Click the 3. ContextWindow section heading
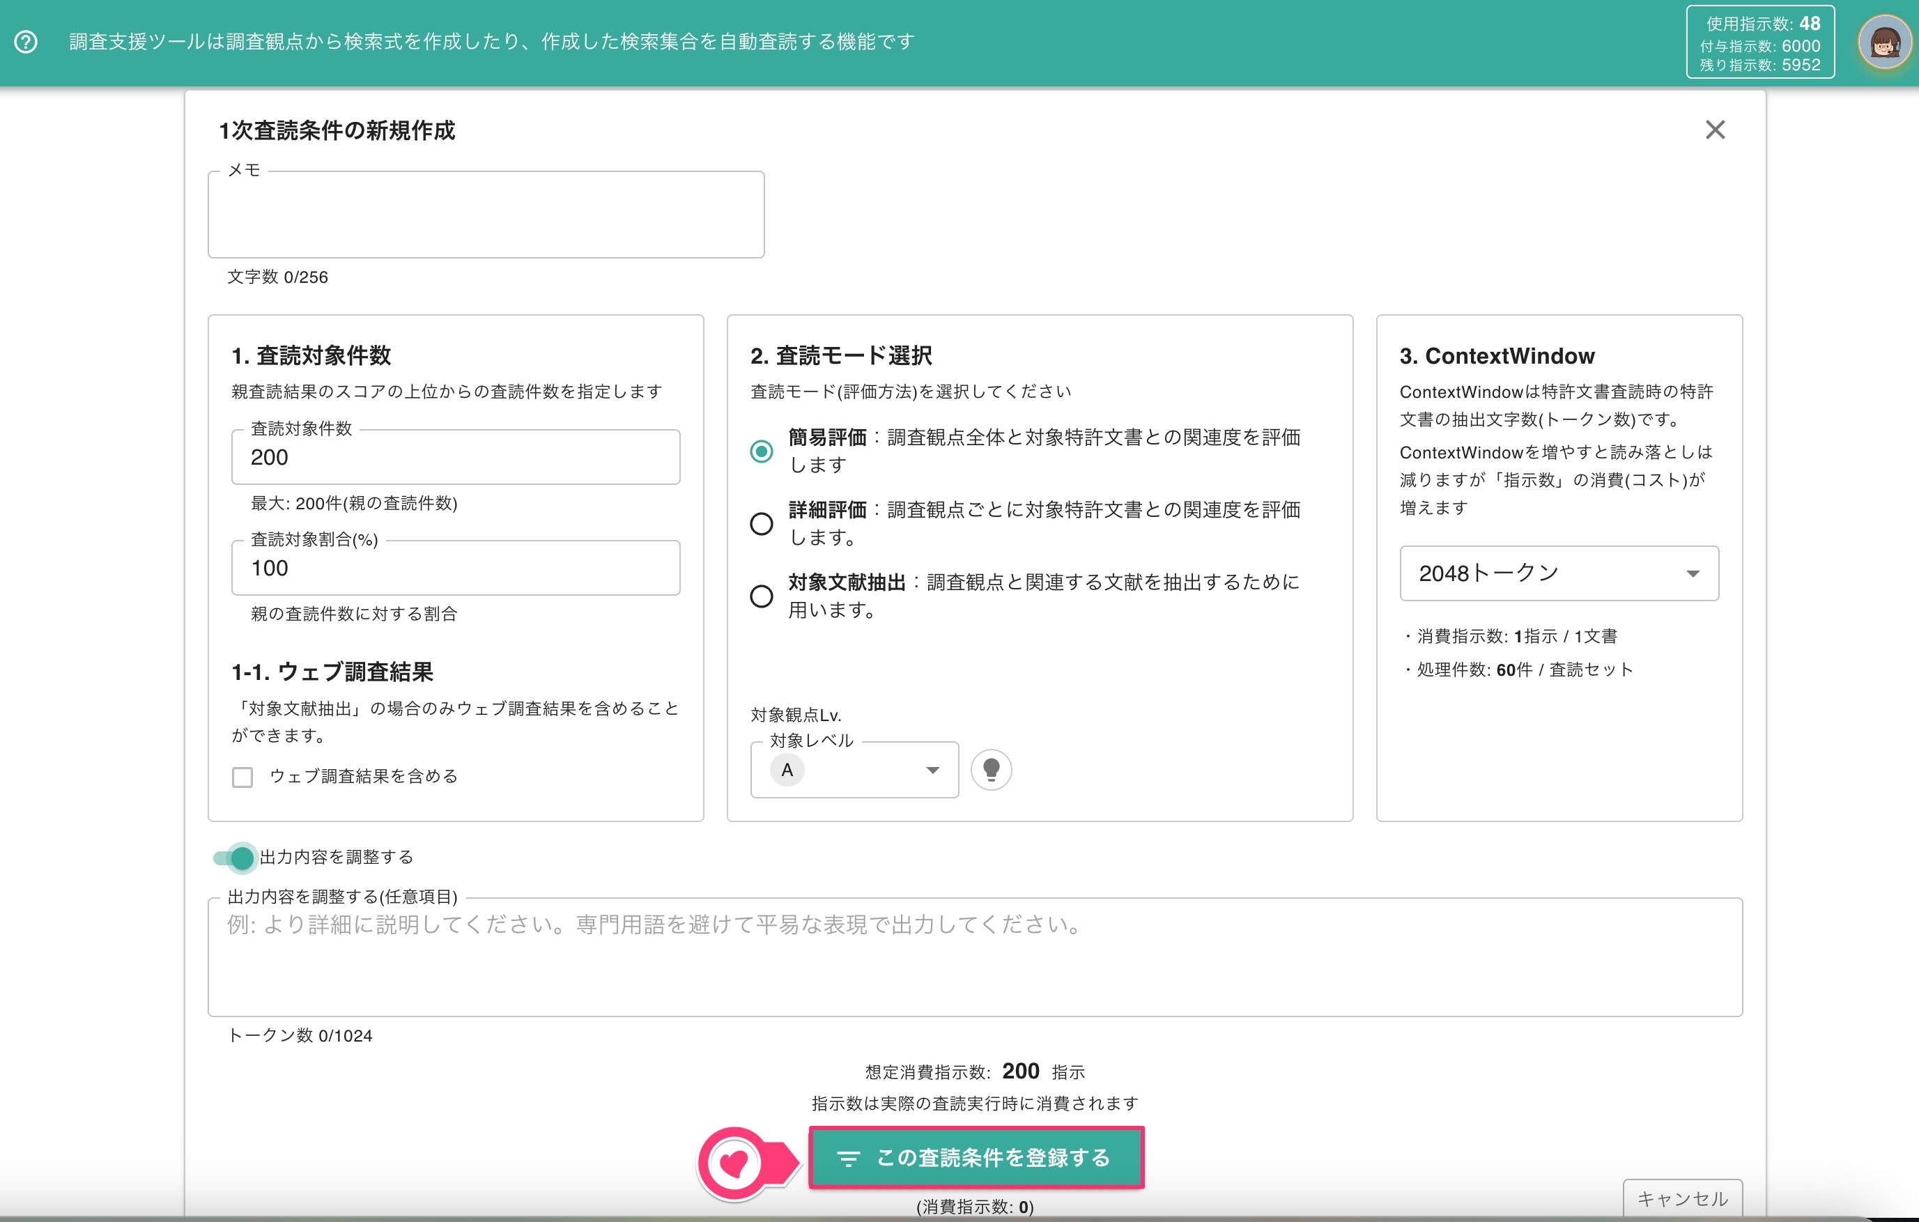Image resolution: width=1919 pixels, height=1222 pixels. click(1497, 355)
